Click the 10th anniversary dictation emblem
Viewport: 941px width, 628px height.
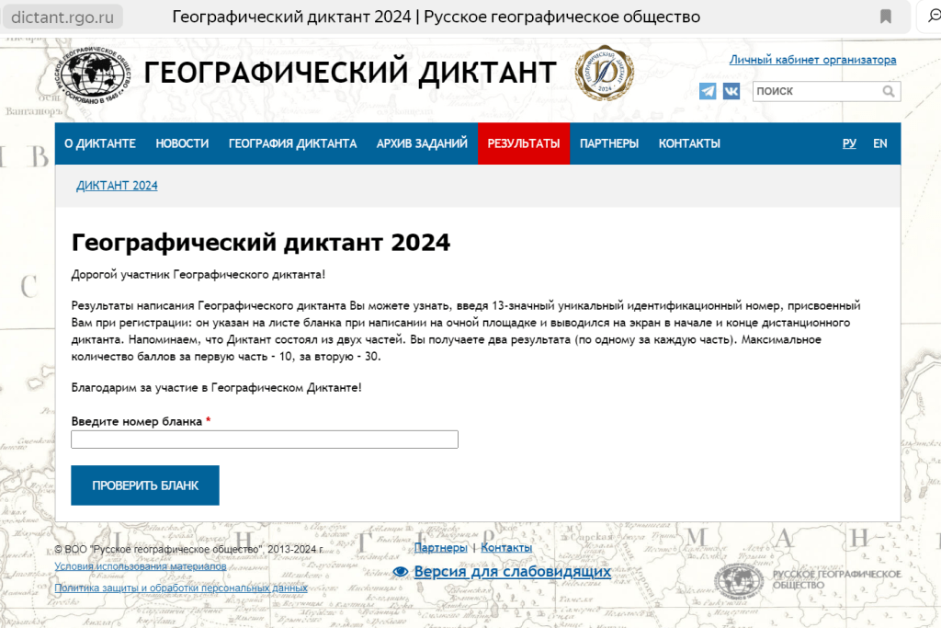pos(605,73)
